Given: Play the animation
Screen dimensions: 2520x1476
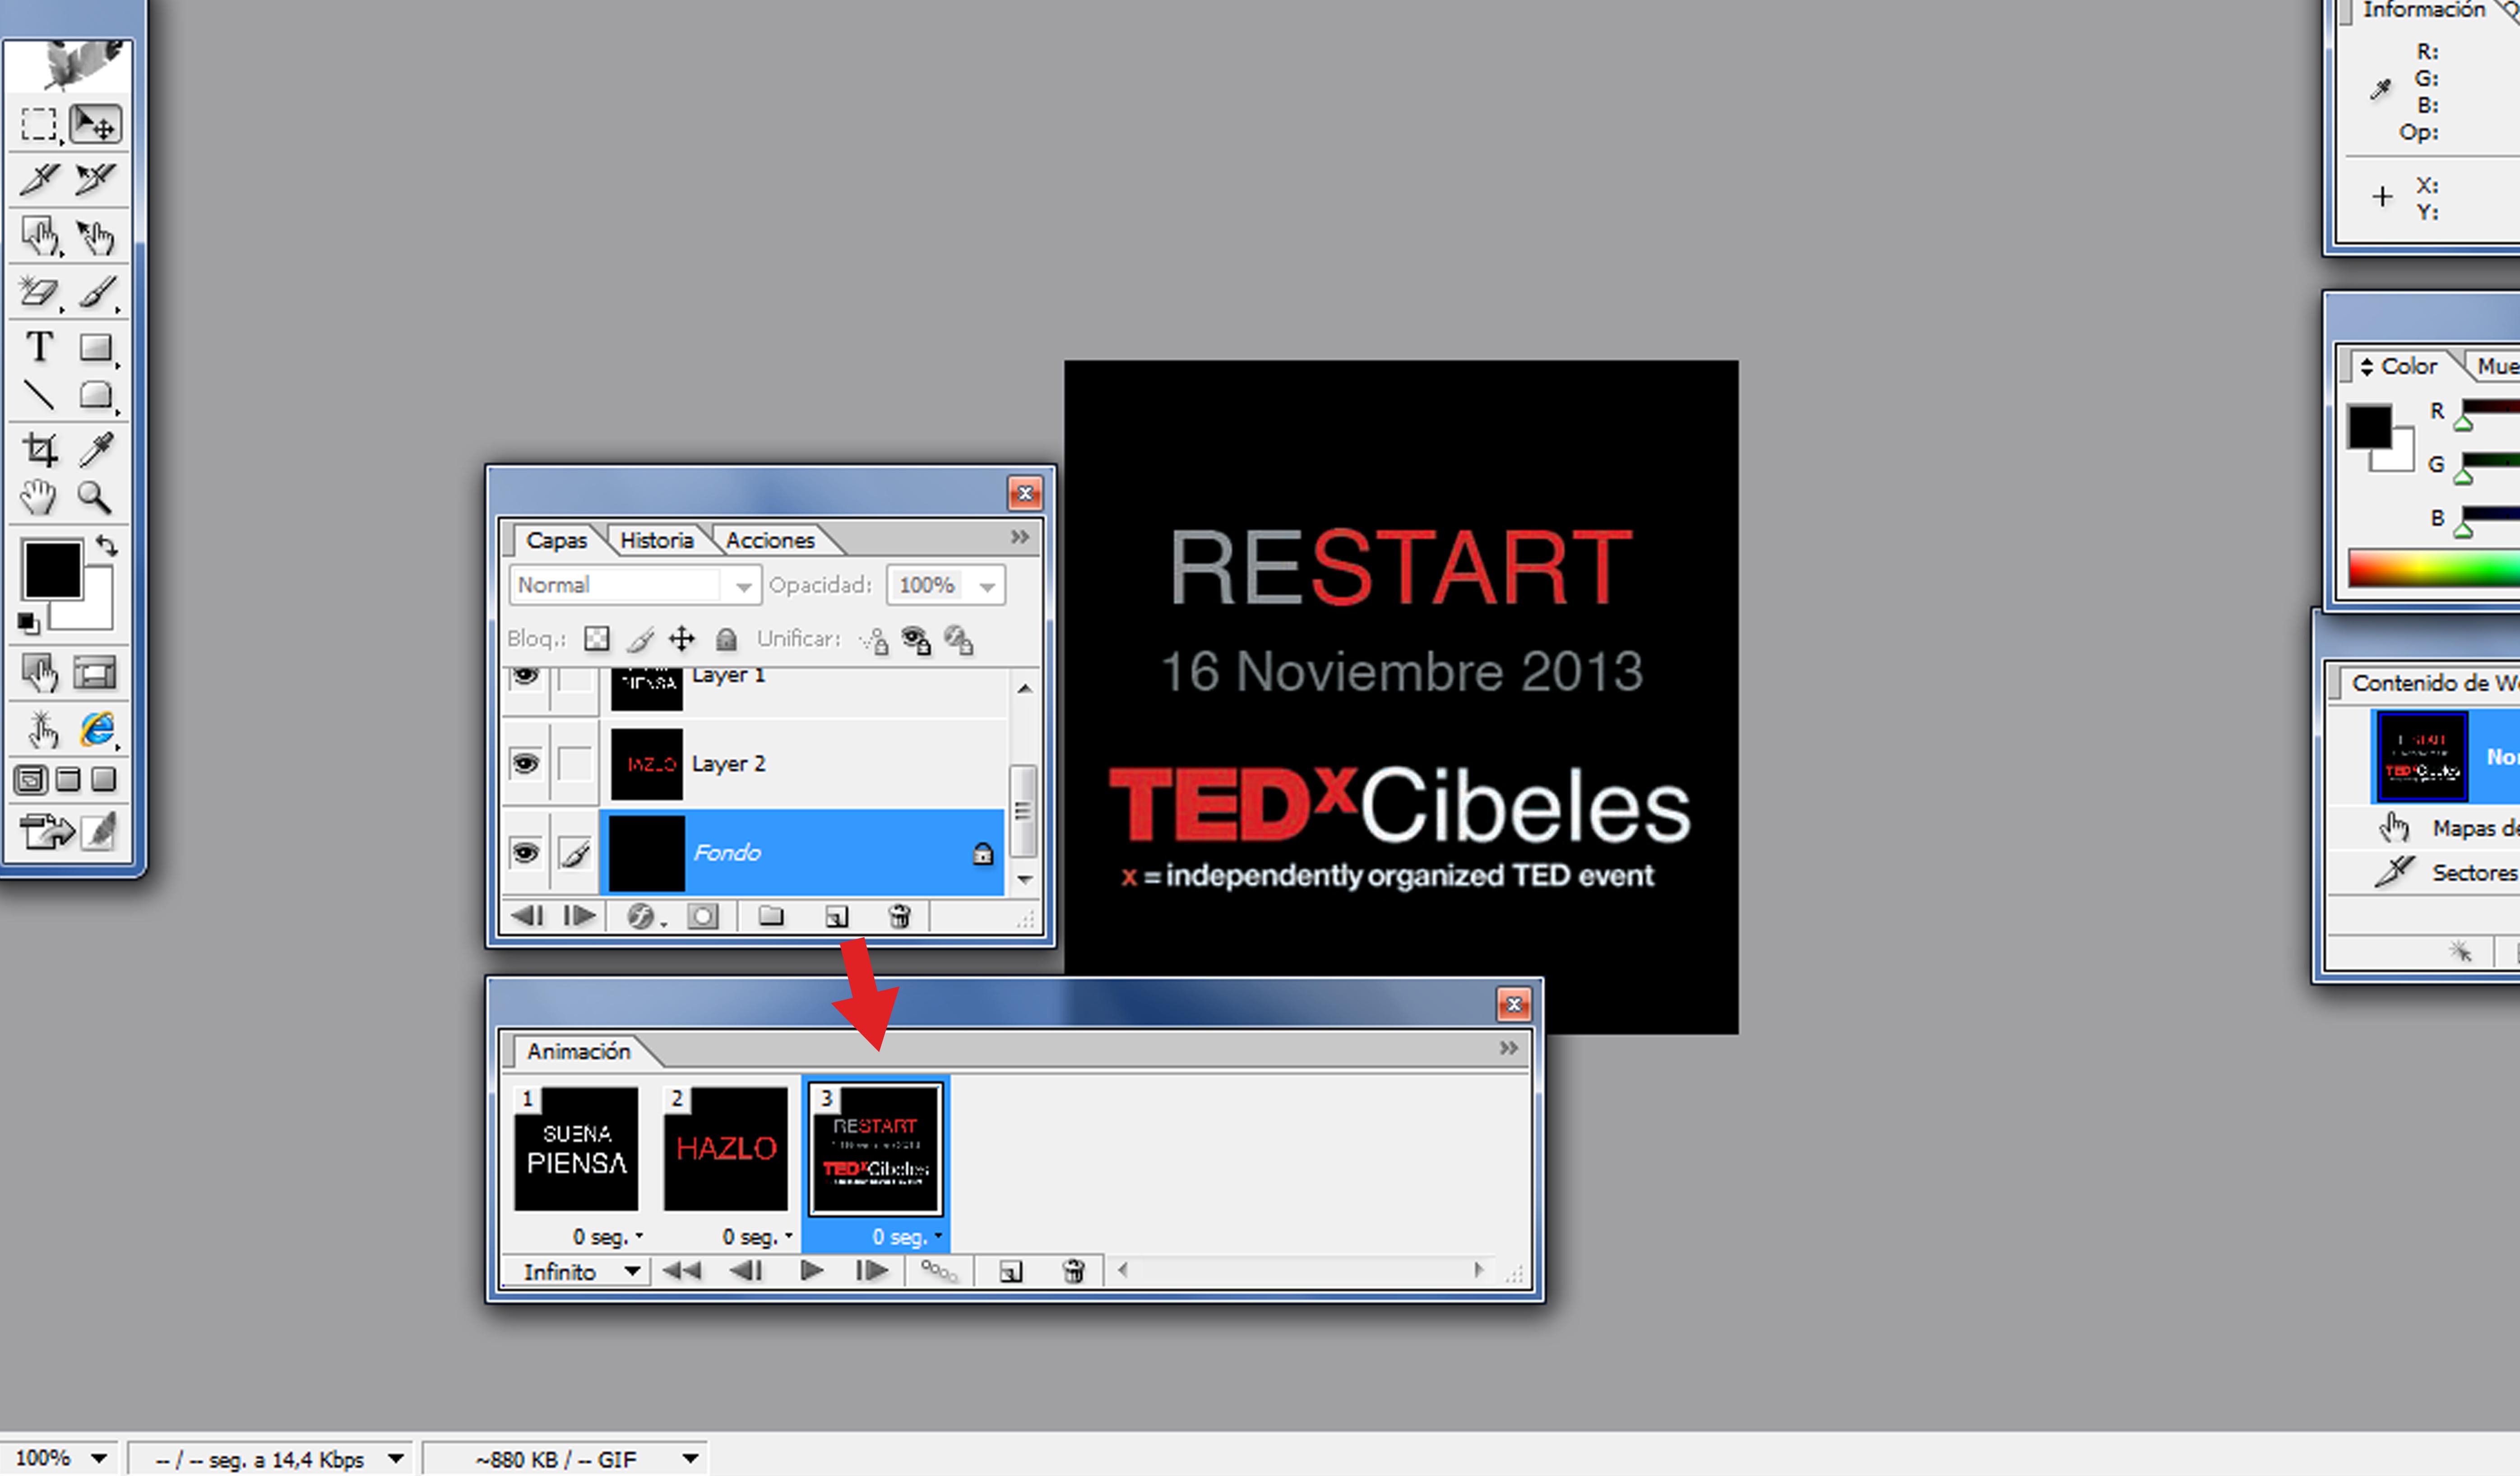Looking at the screenshot, I should (x=811, y=1271).
